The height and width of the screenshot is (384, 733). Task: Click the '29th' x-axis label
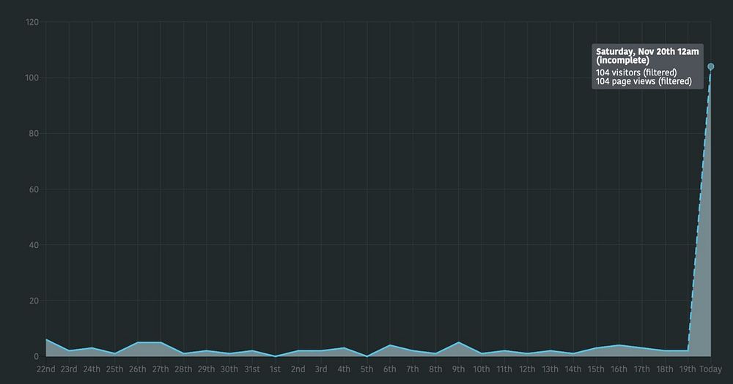[x=206, y=369]
